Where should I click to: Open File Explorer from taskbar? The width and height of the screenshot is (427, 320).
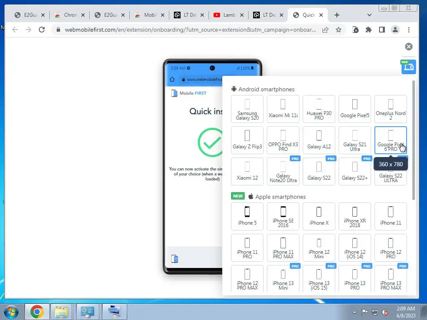point(61,312)
